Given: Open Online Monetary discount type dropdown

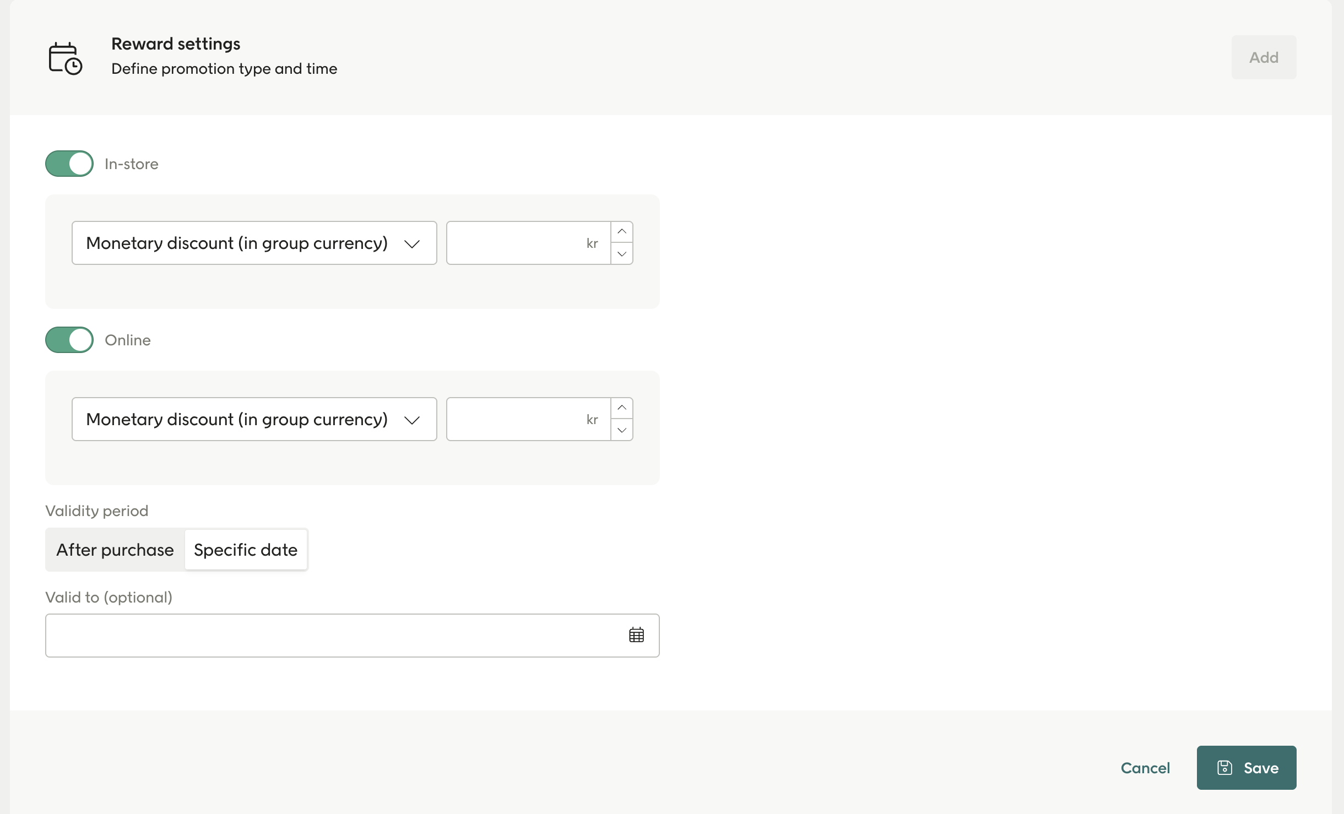Looking at the screenshot, I should pyautogui.click(x=237, y=419).
